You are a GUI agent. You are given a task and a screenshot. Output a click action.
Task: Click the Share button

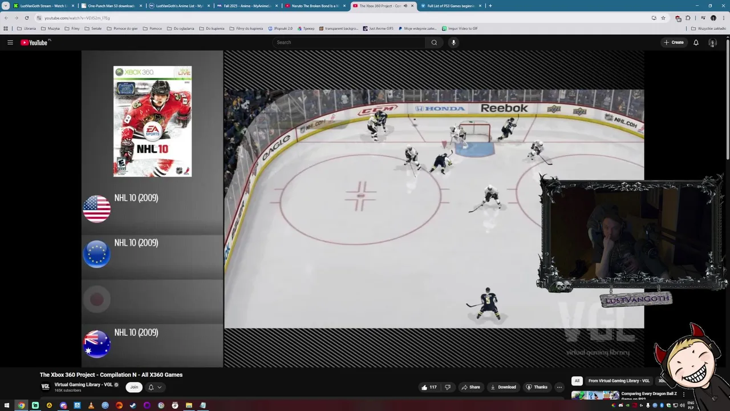point(471,387)
